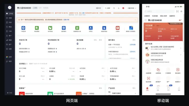Viewport: 189px width, 106px height.
Task: Open 设置直播卖货特色配置 task row on mobile
Action: (x=163, y=54)
